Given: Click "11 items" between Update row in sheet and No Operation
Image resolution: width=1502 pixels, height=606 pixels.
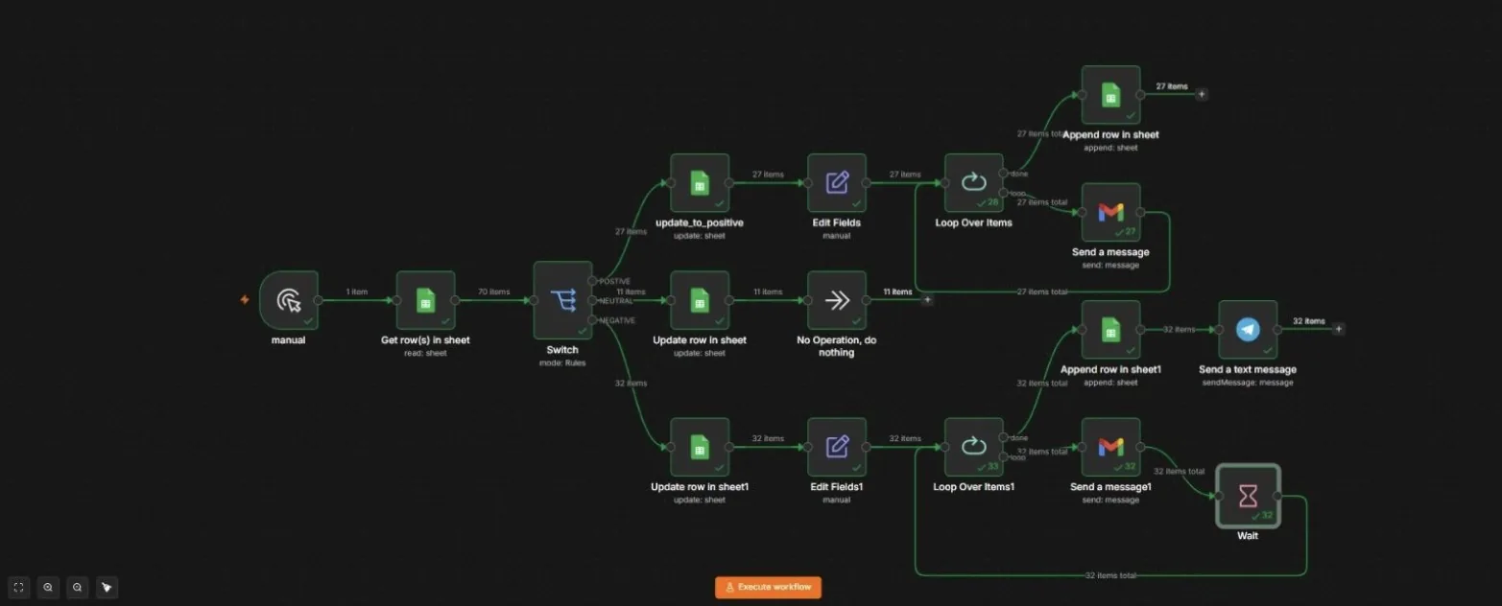Looking at the screenshot, I should click(x=768, y=291).
